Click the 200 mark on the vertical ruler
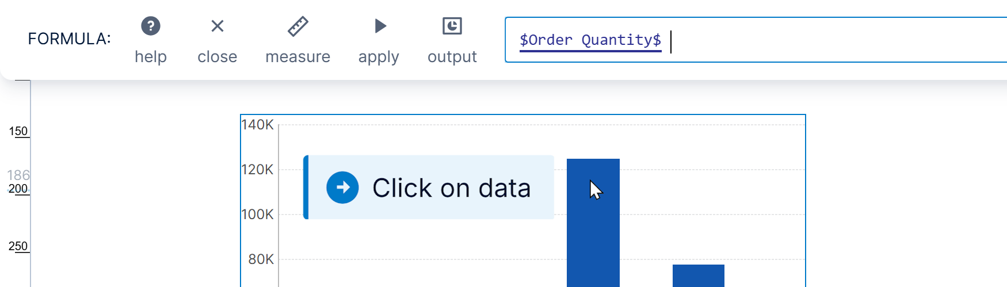The width and height of the screenshot is (1007, 287). pyautogui.click(x=18, y=189)
